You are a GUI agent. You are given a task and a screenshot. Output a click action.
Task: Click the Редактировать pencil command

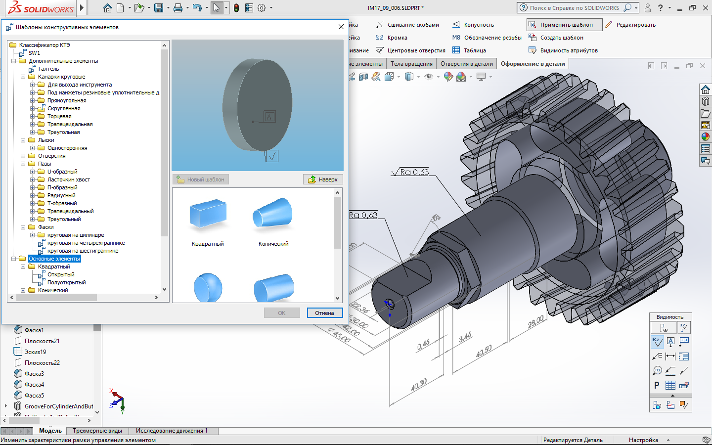coord(630,25)
